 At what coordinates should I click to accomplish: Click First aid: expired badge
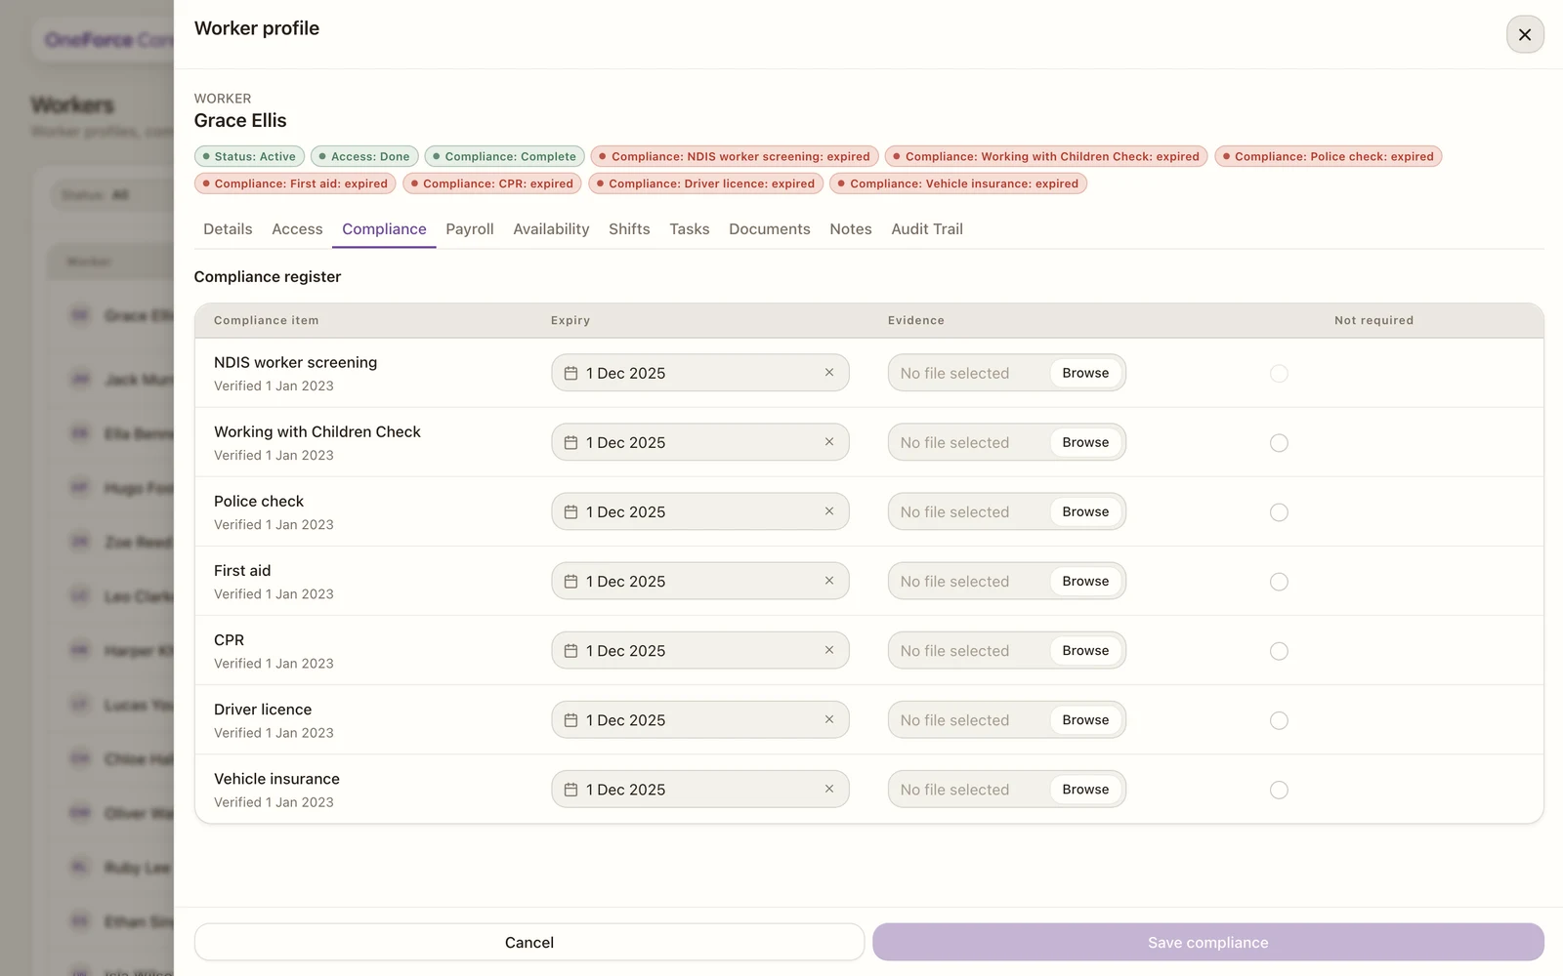pos(295,183)
